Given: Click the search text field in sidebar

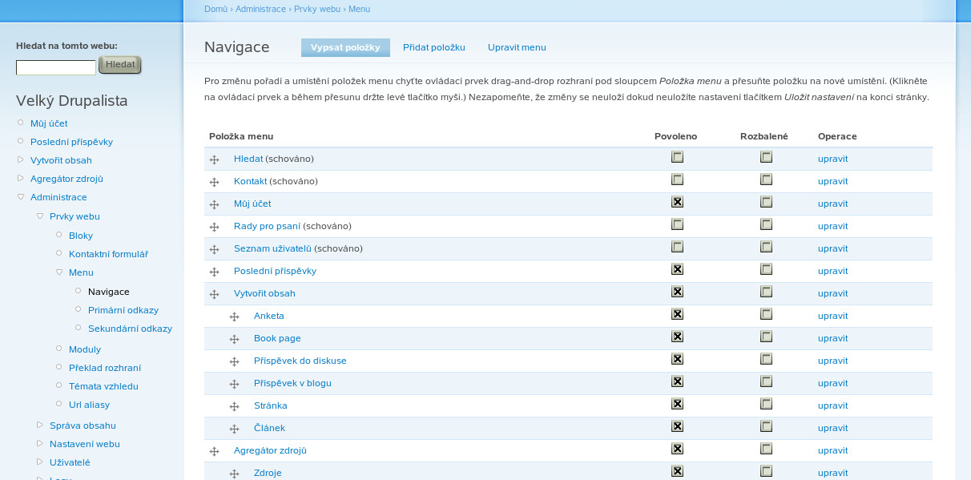Looking at the screenshot, I should click(x=56, y=67).
